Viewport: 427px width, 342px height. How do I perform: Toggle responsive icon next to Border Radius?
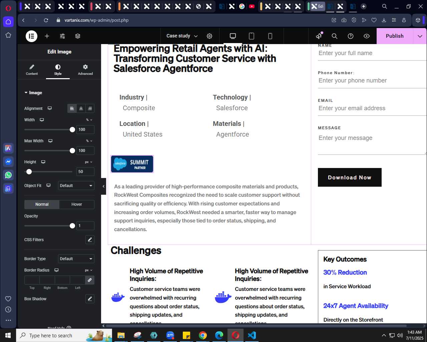[56, 270]
